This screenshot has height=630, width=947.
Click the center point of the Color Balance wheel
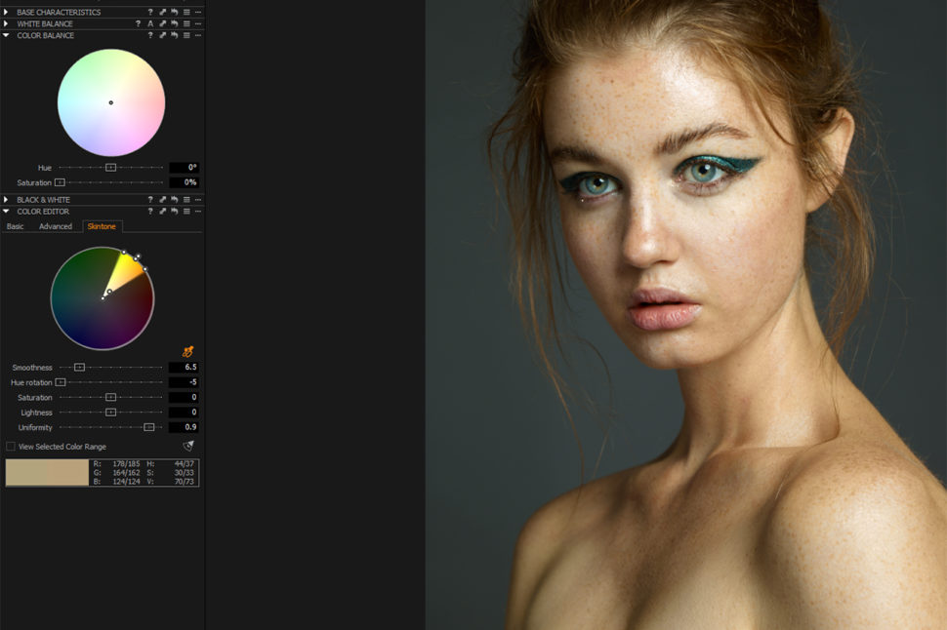coord(110,101)
